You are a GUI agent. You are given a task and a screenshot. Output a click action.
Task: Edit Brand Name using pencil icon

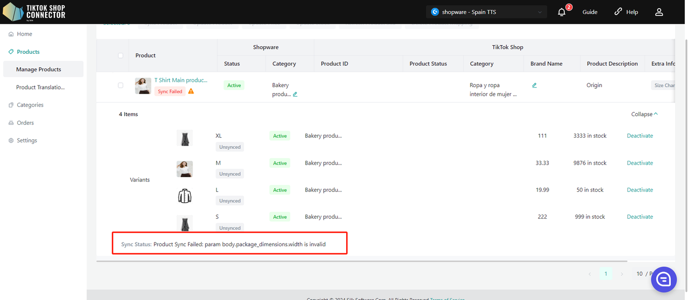(534, 85)
